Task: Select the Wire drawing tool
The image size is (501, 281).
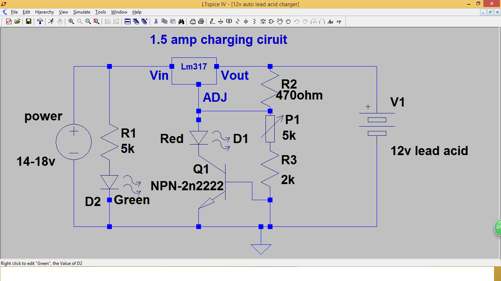Action: 212,21
